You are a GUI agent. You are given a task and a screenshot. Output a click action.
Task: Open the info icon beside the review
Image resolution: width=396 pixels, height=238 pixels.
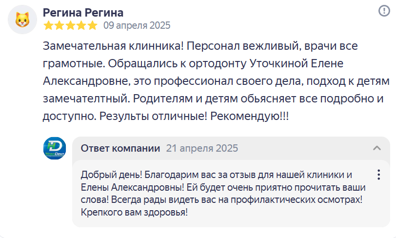pyautogui.click(x=384, y=11)
